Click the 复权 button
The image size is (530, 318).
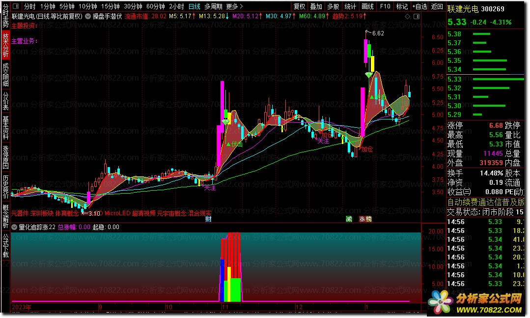(299, 6)
